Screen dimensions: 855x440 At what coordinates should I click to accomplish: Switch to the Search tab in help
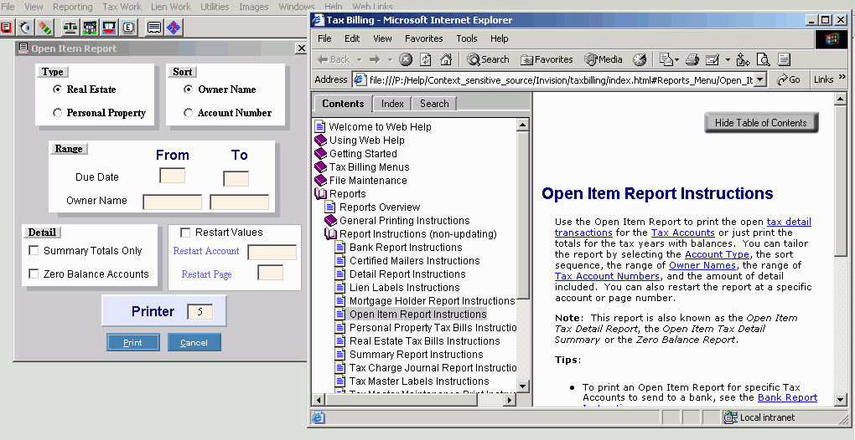coord(434,104)
